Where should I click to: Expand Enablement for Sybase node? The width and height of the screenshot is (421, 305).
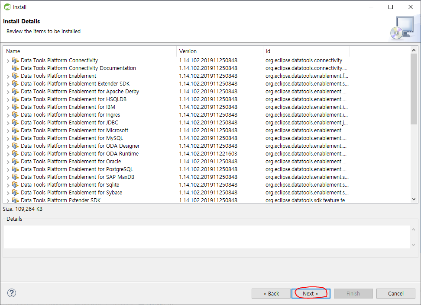8,193
